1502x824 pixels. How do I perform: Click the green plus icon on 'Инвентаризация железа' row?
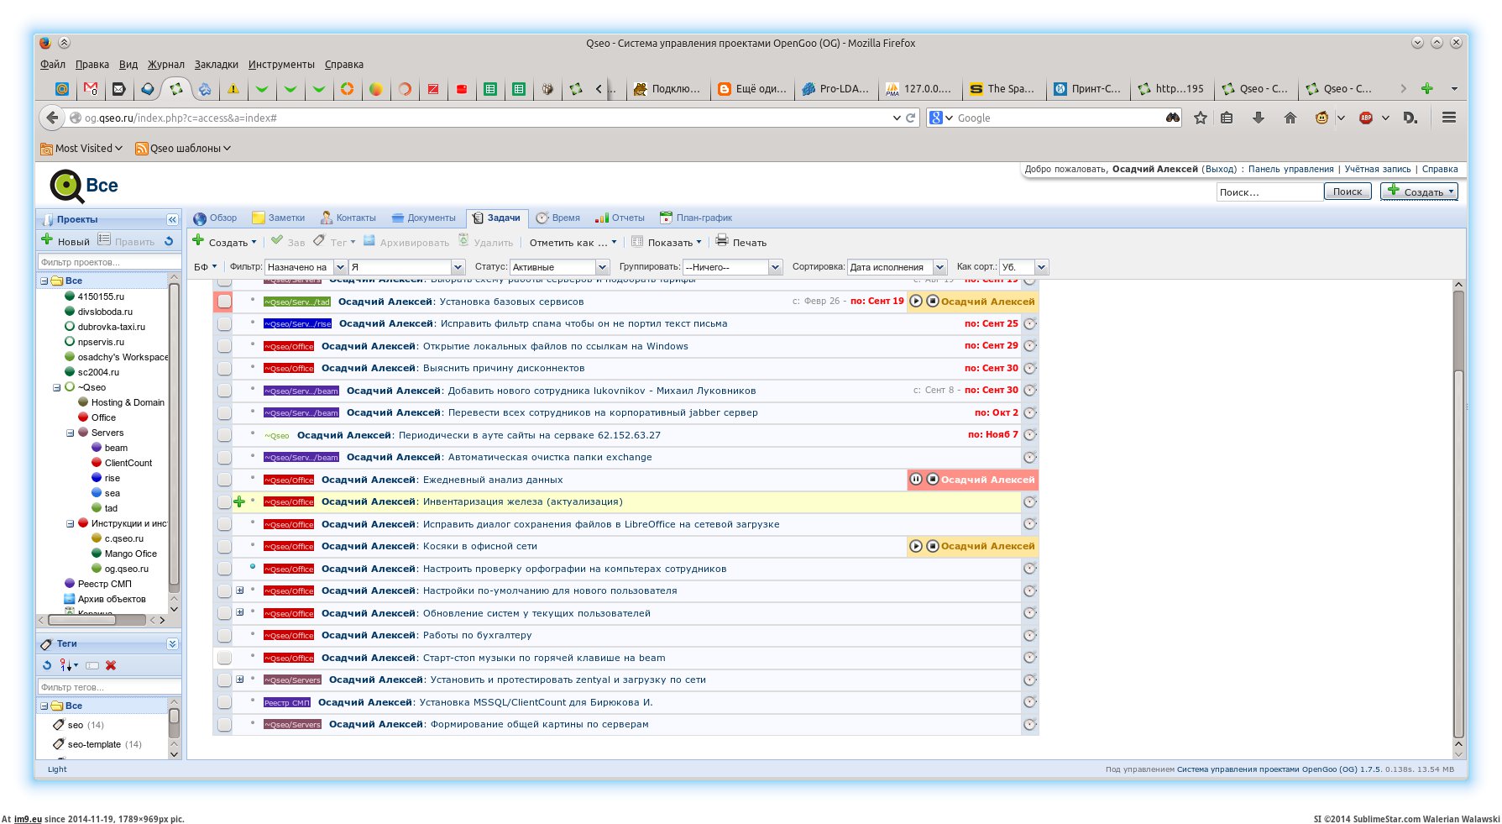click(x=239, y=501)
